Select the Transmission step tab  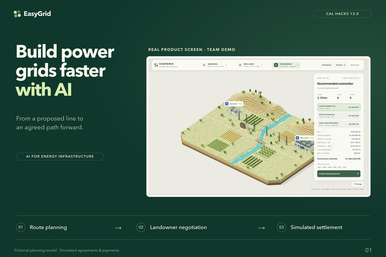point(286,65)
